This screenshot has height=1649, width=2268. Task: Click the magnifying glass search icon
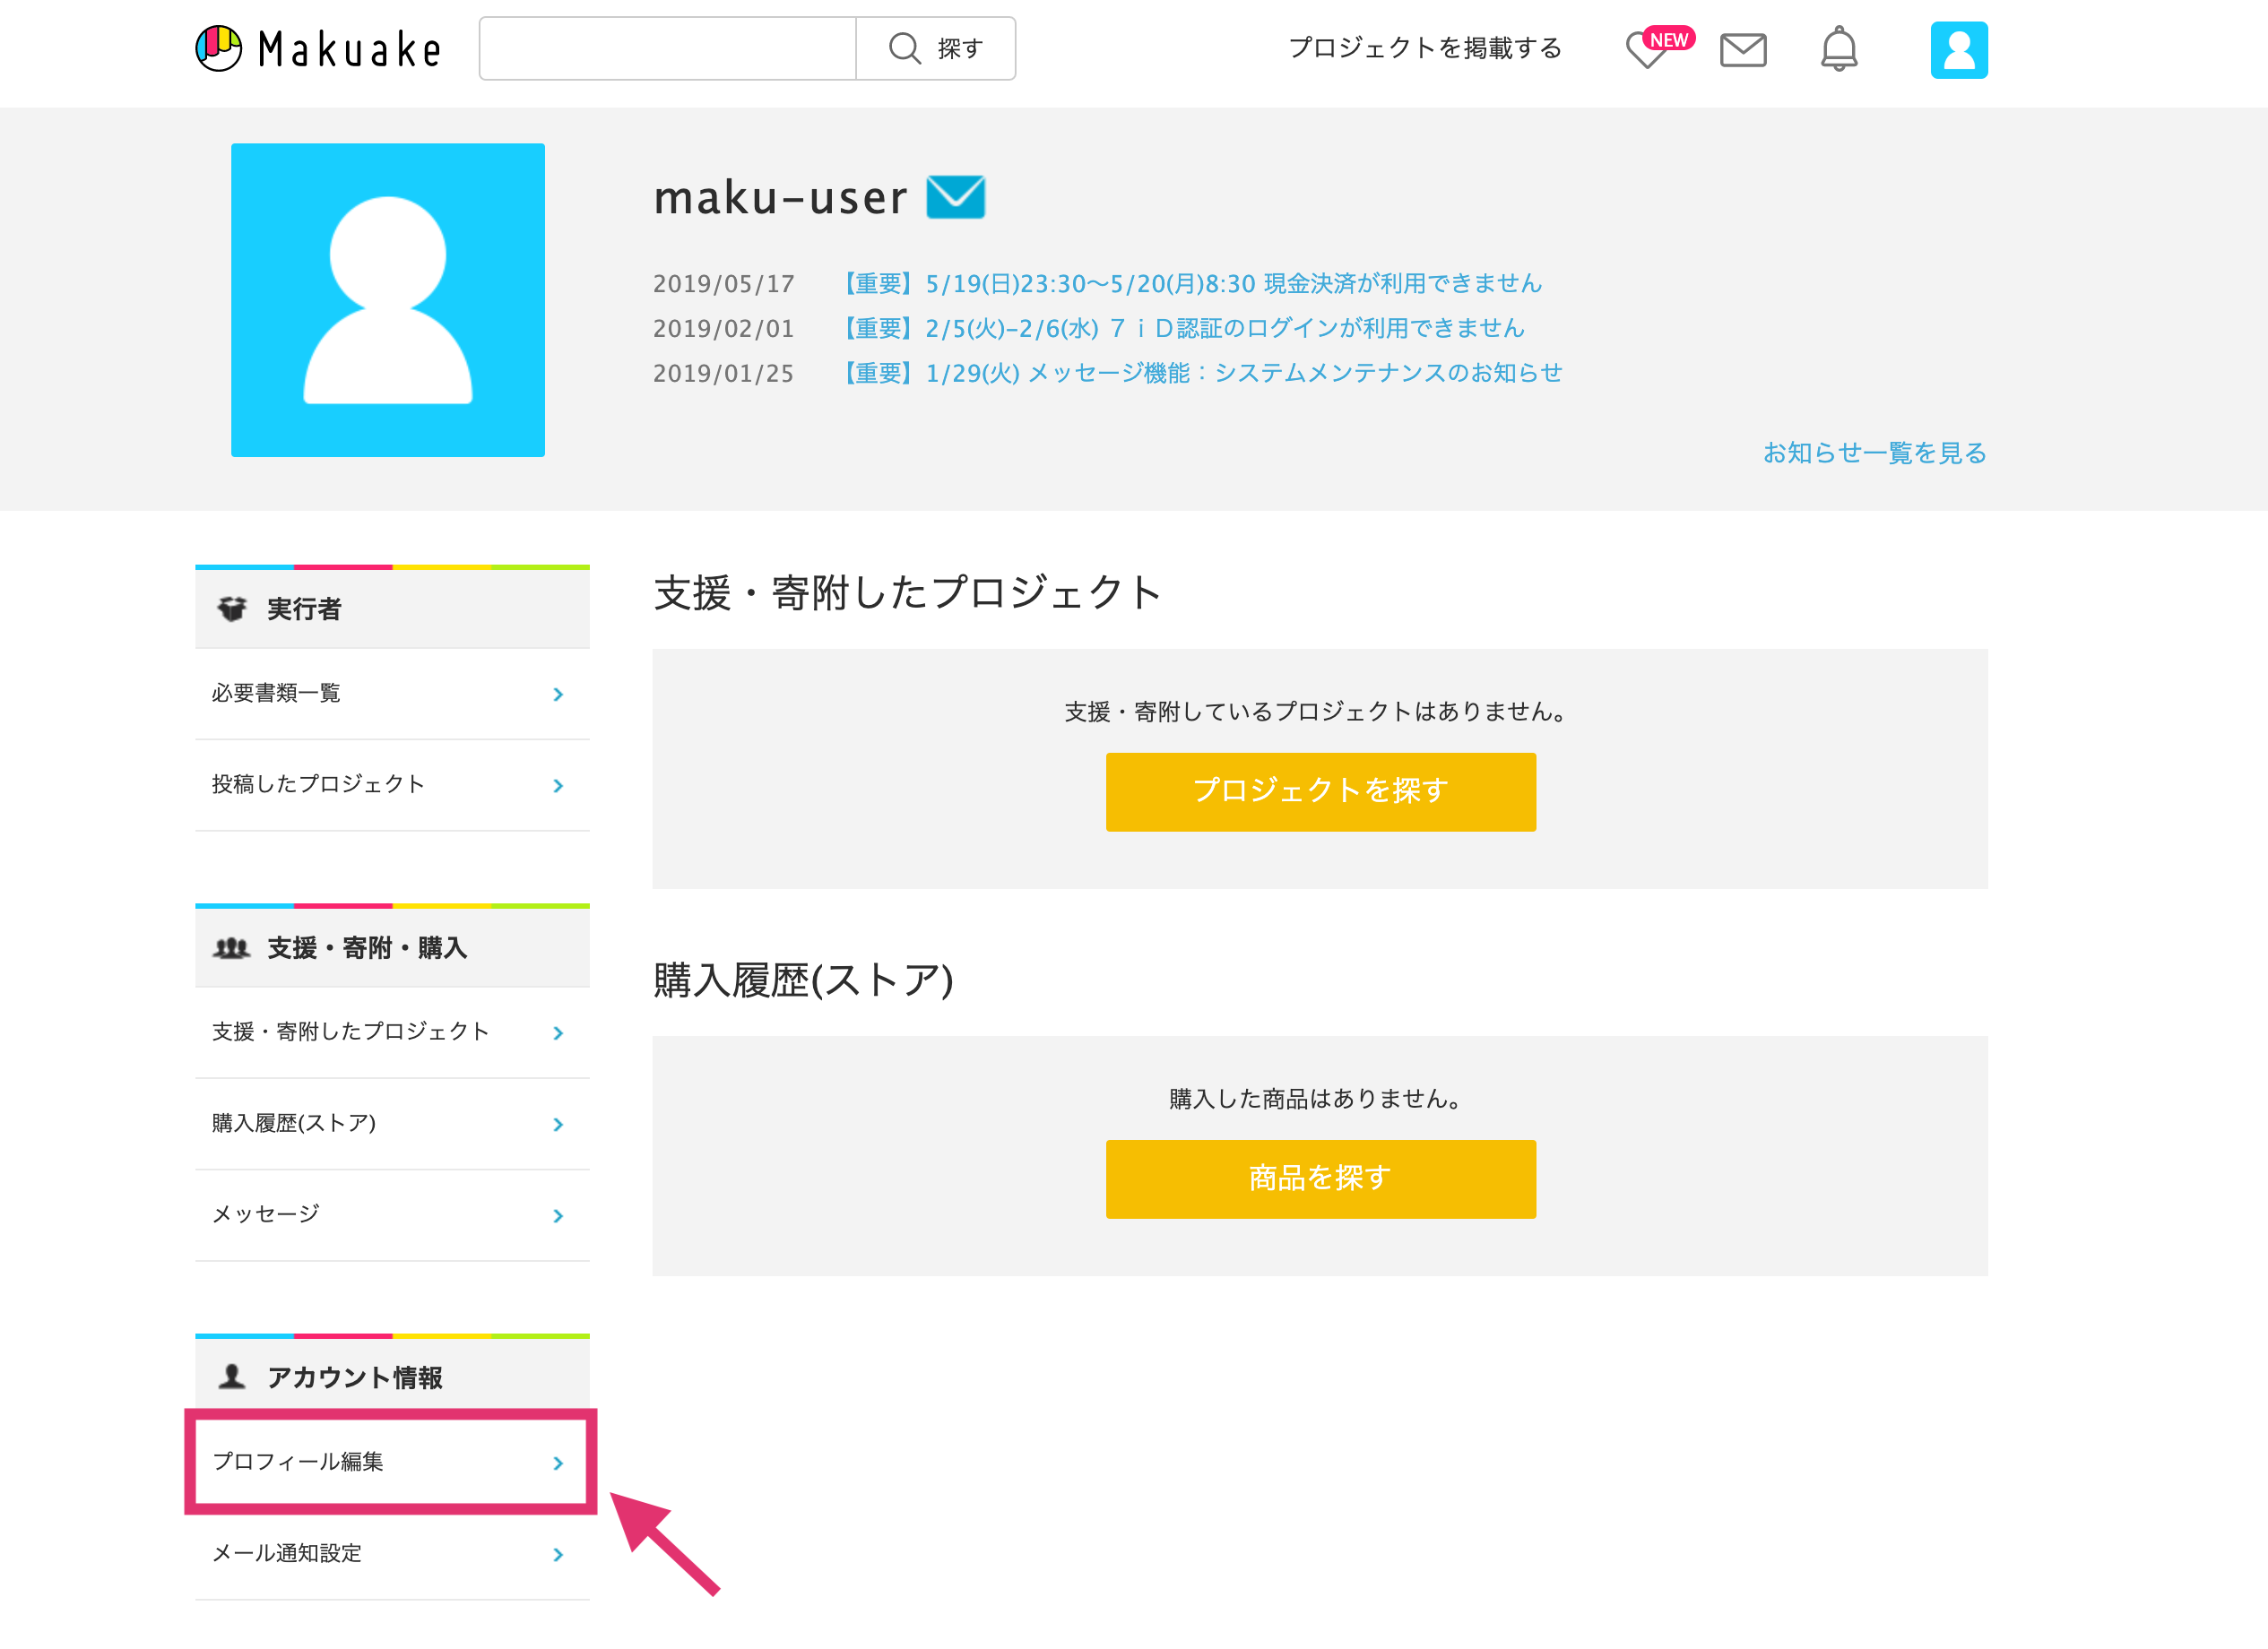tap(904, 48)
